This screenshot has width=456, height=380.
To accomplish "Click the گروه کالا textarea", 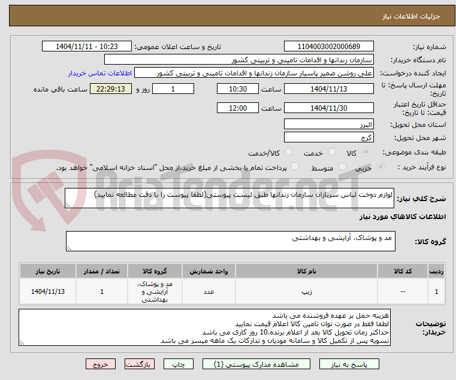I will [x=231, y=241].
